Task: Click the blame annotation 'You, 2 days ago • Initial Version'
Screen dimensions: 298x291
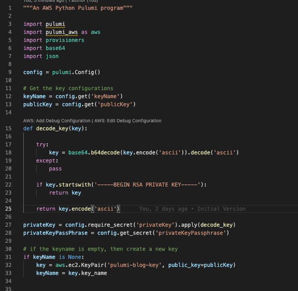Action: click(x=192, y=209)
